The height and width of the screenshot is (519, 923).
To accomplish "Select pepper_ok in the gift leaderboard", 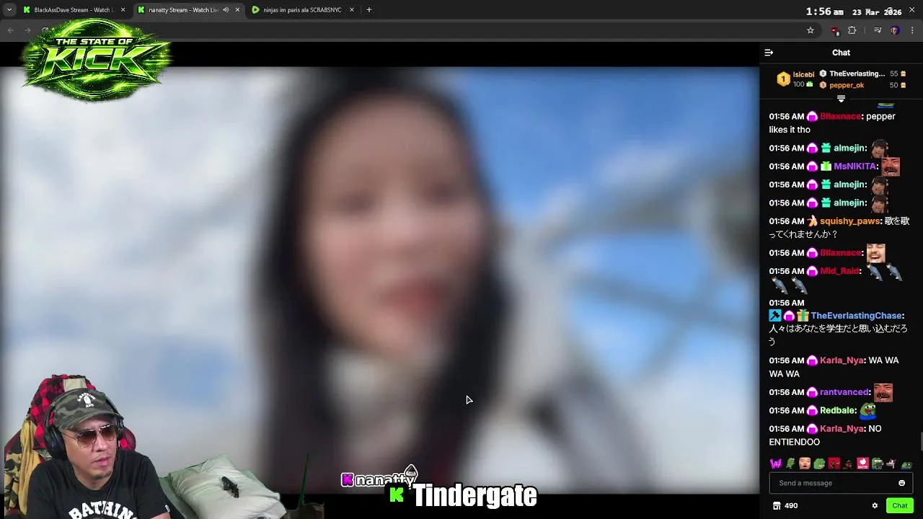I will (x=846, y=85).
